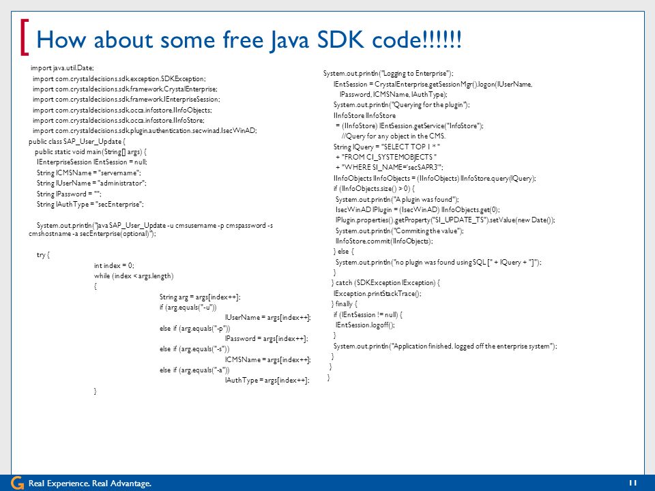Click 'lCMSName = args[index++];'
The height and width of the screenshot is (491, 655).
point(268,359)
